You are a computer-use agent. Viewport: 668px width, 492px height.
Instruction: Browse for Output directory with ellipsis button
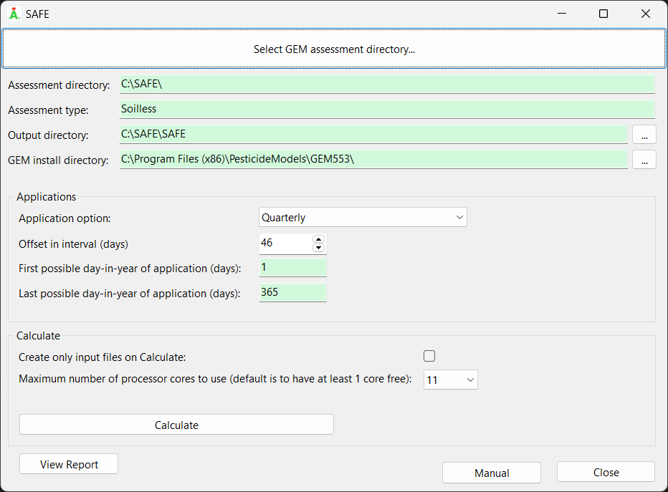click(x=644, y=134)
